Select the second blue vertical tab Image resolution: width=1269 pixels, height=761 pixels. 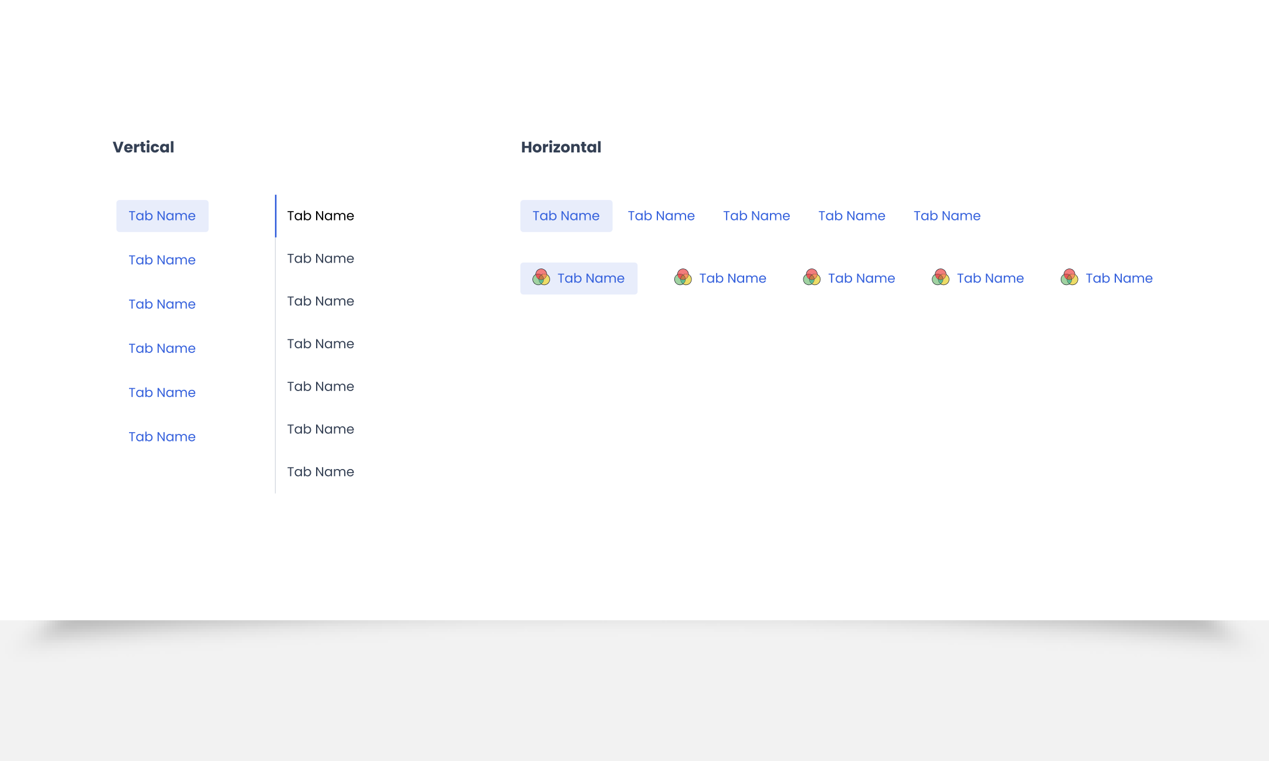pyautogui.click(x=162, y=260)
